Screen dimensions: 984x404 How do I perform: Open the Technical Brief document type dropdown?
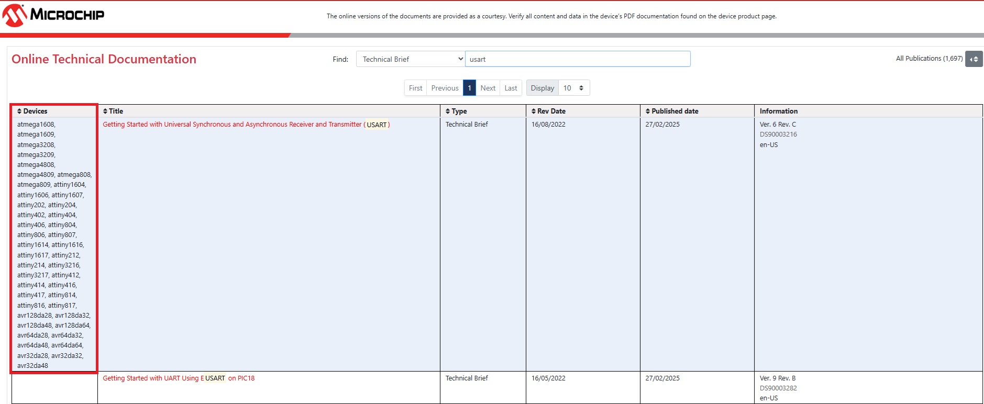point(411,59)
